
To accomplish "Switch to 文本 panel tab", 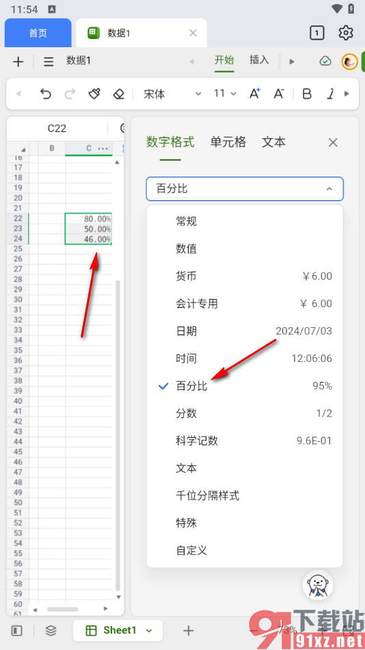I will (x=274, y=142).
